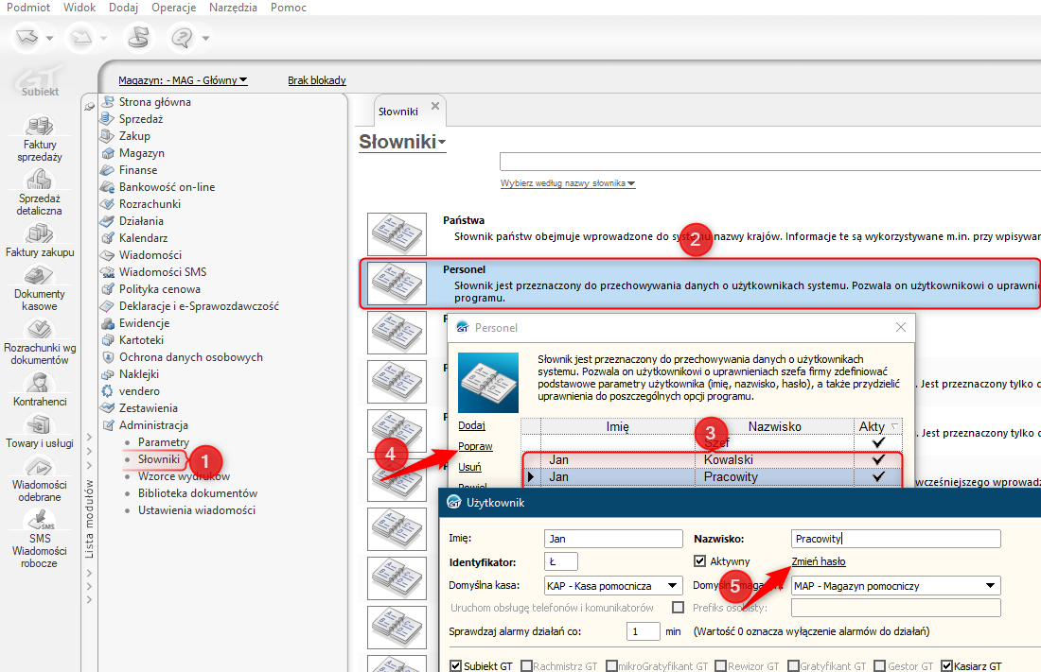This screenshot has height=672, width=1041.
Task: Open the Dodaj menu
Action: tap(123, 8)
